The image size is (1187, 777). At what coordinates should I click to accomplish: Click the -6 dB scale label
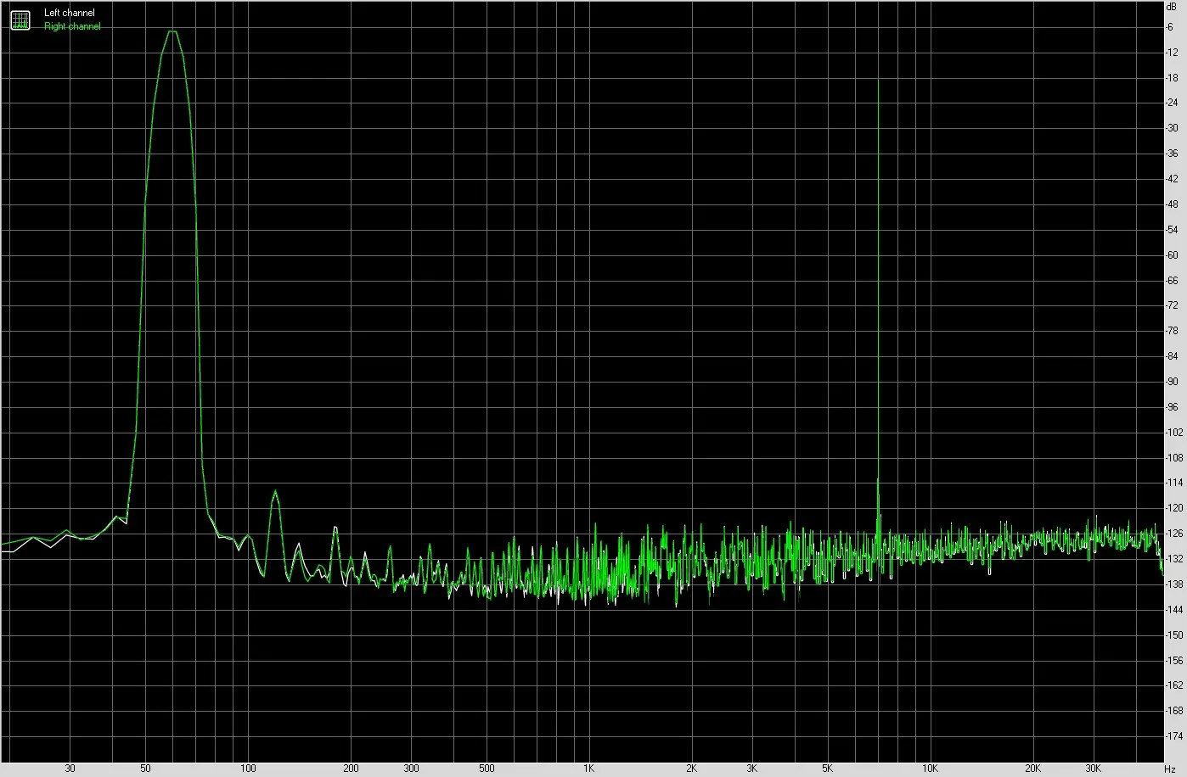(x=1170, y=27)
